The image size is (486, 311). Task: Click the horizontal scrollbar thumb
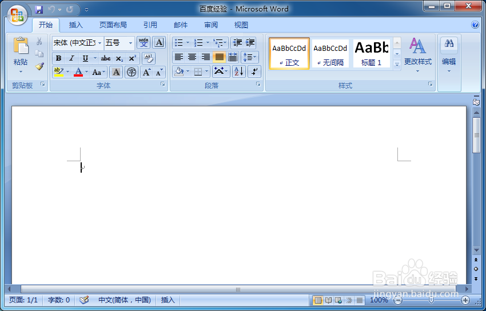pos(238,289)
